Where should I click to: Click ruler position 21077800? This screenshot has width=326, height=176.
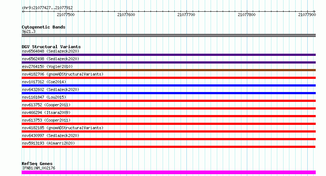[247, 15]
